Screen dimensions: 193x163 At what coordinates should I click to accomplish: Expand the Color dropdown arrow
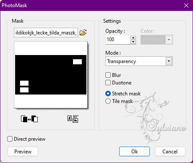(x=169, y=39)
